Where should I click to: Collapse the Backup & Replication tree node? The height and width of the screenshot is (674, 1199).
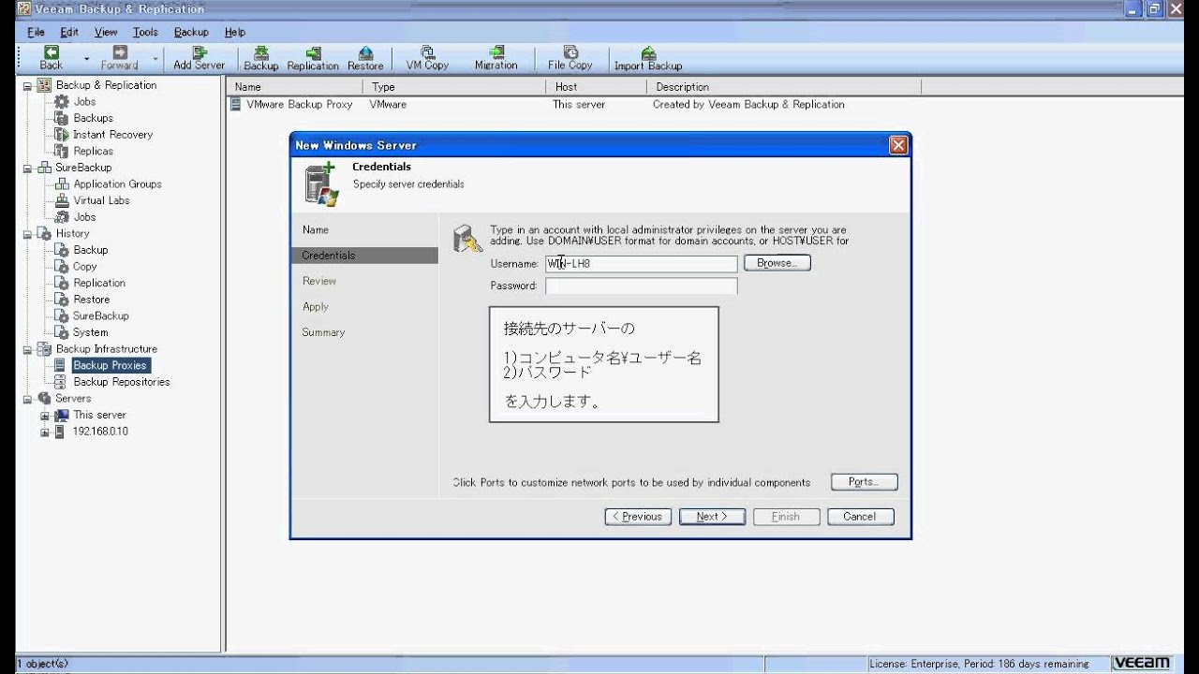click(27, 85)
